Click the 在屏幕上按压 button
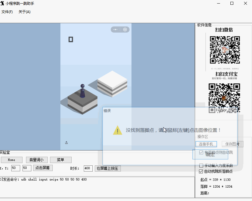Image resolution: width=252 pixels, height=201 pixels. click(108, 168)
